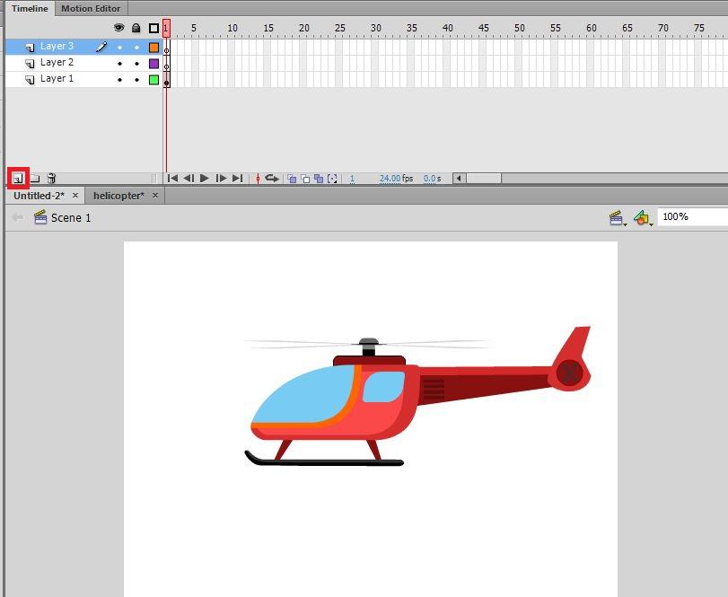Enable Onion Skin button
Screen dimensions: 728x597
point(291,179)
